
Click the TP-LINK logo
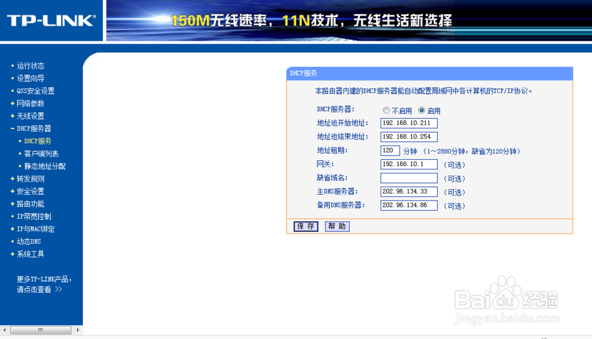click(52, 20)
